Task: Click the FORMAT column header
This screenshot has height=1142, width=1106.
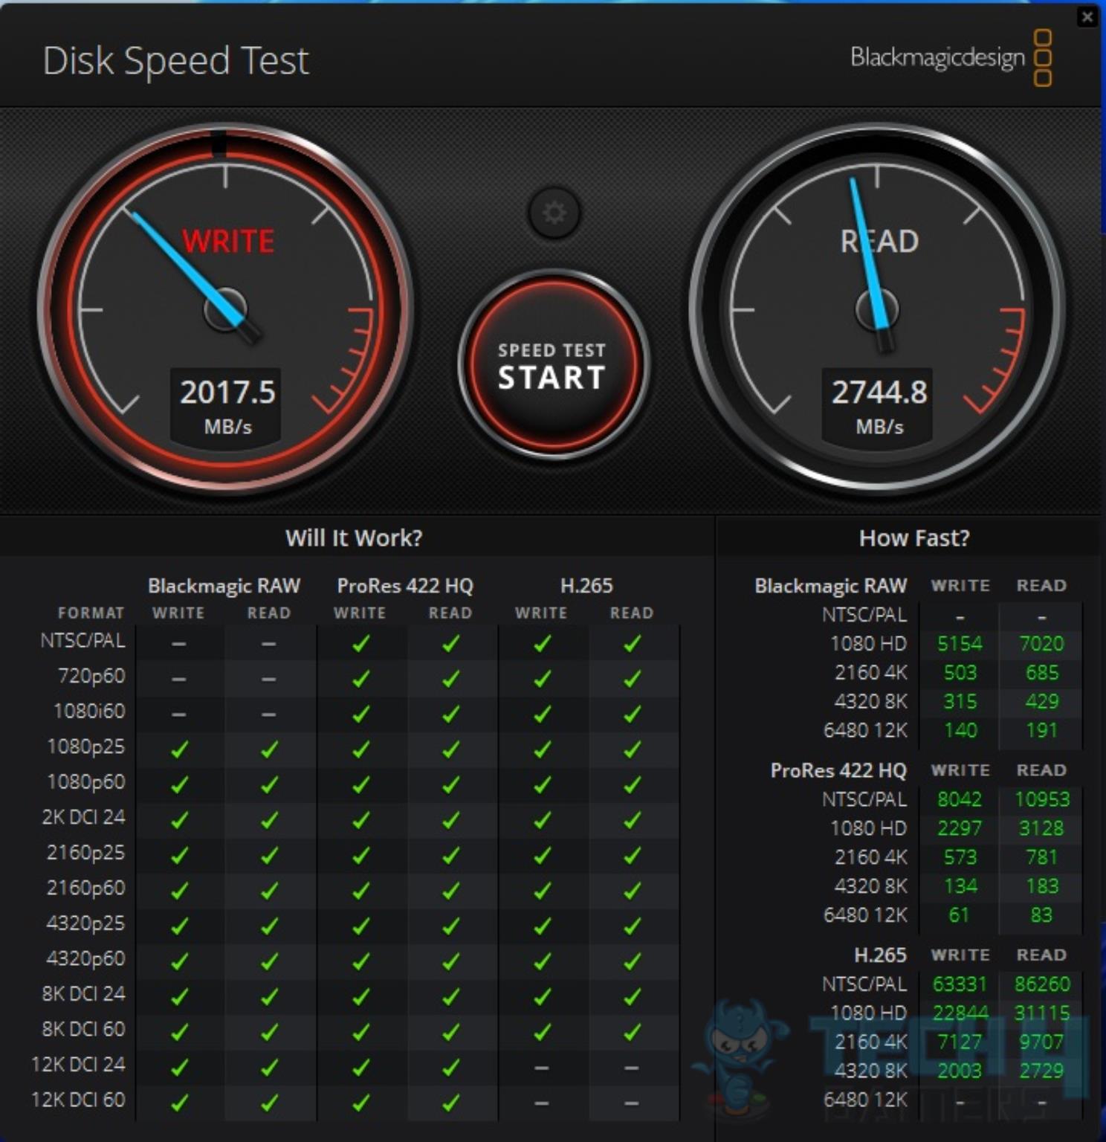Action: click(x=91, y=613)
